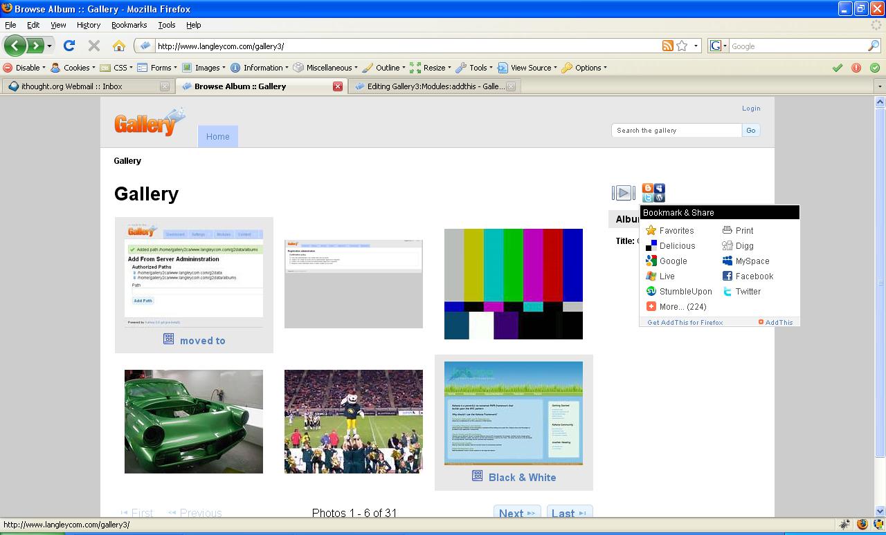The height and width of the screenshot is (535, 886).
Task: Click the RSS feed icon in address bar
Action: [x=667, y=46]
